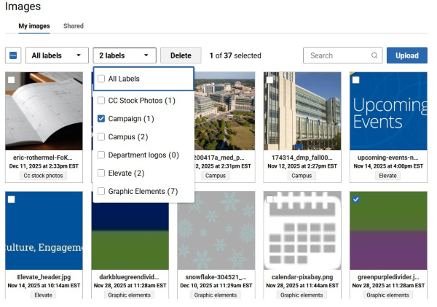The height and width of the screenshot is (307, 437).
Task: Click the calendar-pixabay.png file name
Action: pos(302,277)
